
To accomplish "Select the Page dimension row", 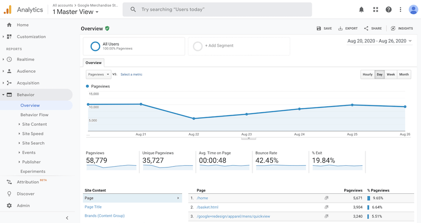I will point(133,198).
